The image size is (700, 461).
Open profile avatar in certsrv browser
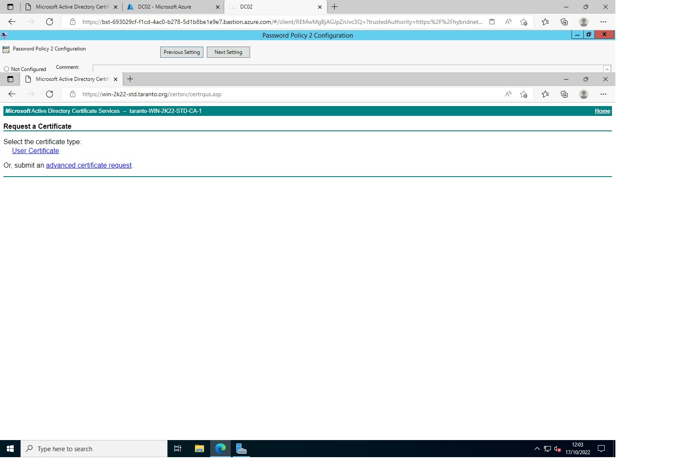point(584,94)
